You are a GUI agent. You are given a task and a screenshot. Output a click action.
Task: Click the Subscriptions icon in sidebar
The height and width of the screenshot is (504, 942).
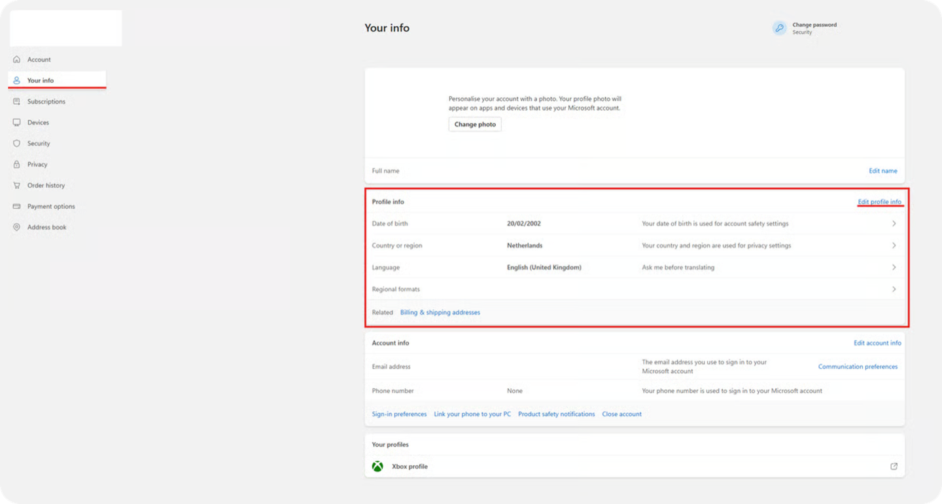(x=16, y=101)
